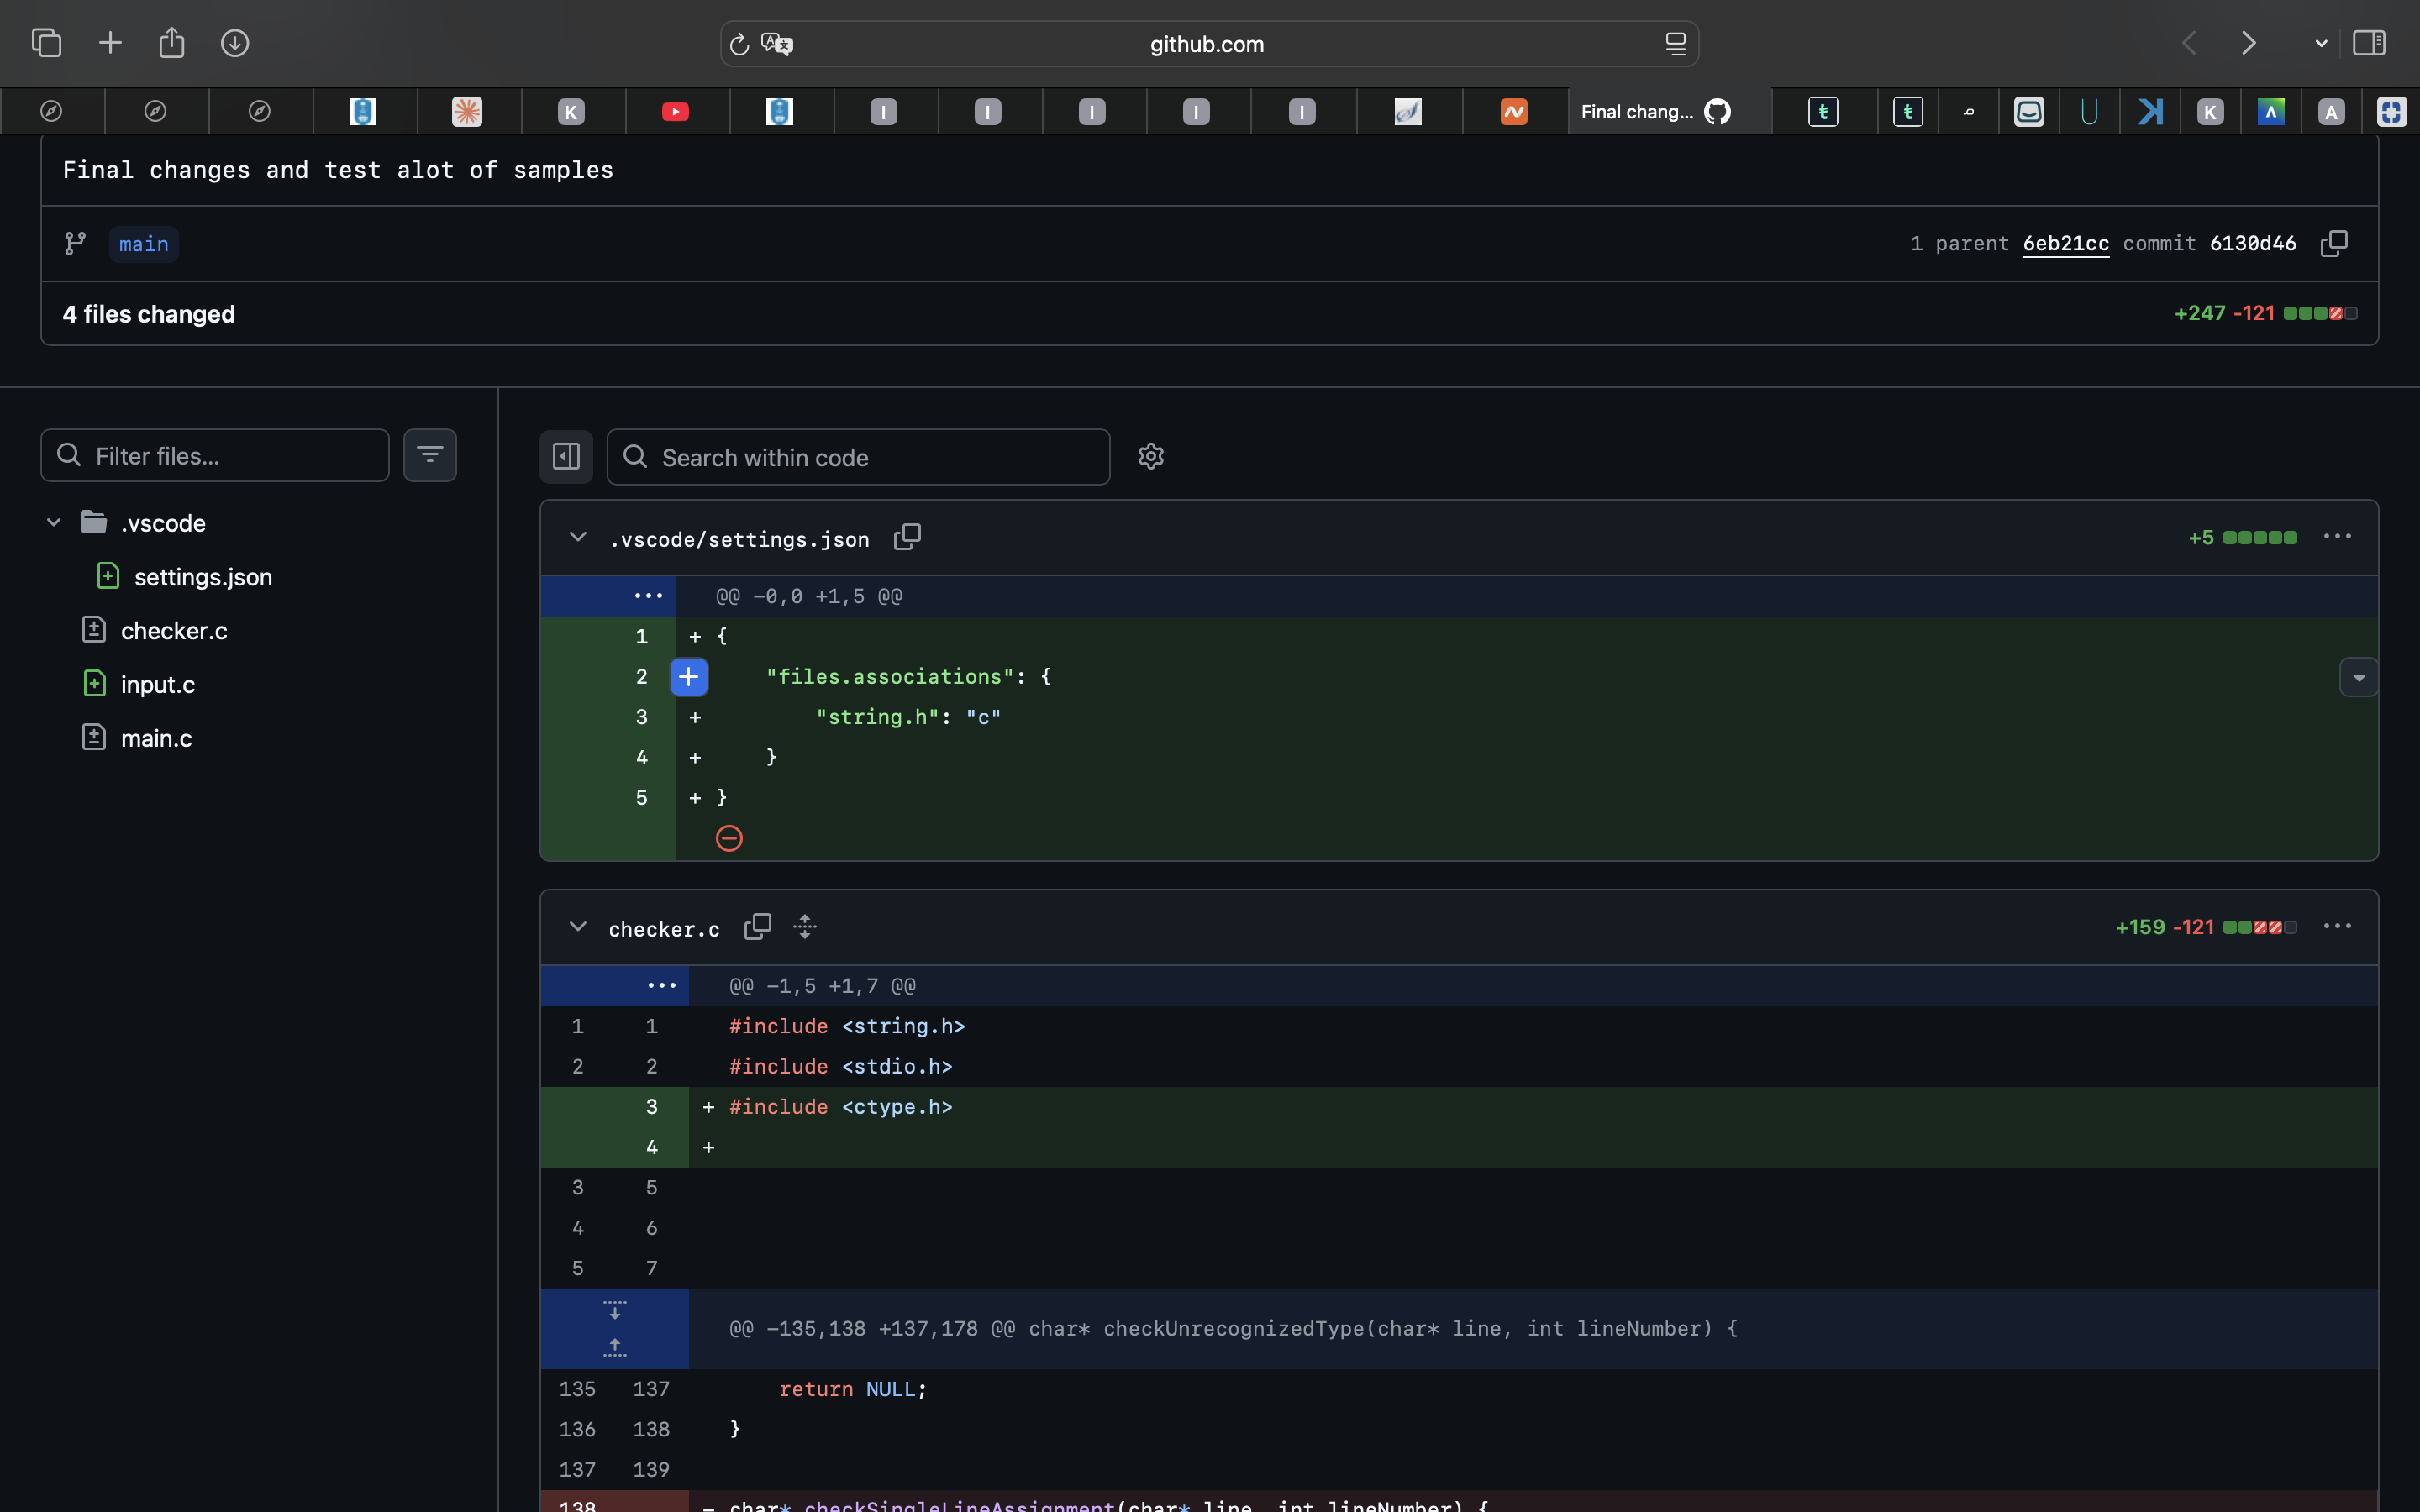The width and height of the screenshot is (2420, 1512).
Task: Click the .vscode/settings.json file name link
Action: click(x=739, y=540)
